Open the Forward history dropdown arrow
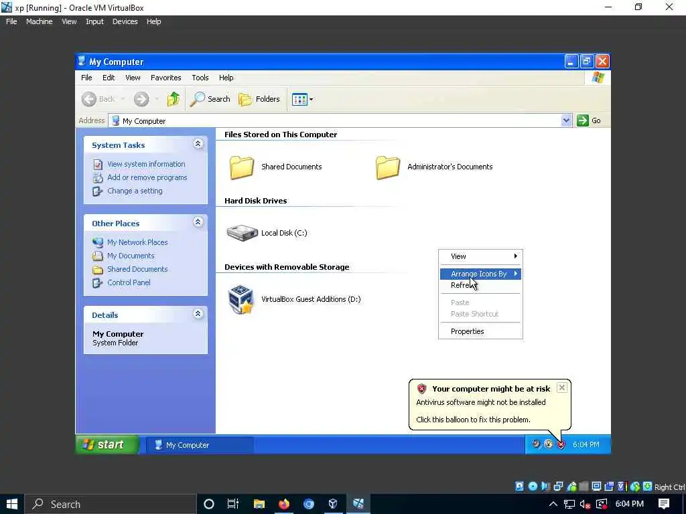 coord(156,99)
